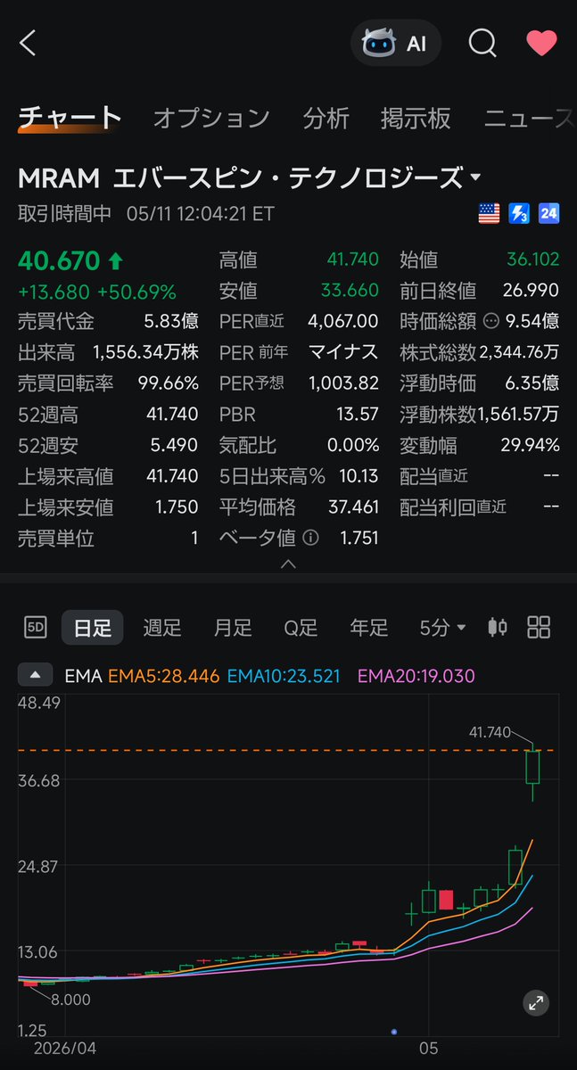Tap the back arrow icon
Screen dimensions: 577x1070
coord(28,43)
